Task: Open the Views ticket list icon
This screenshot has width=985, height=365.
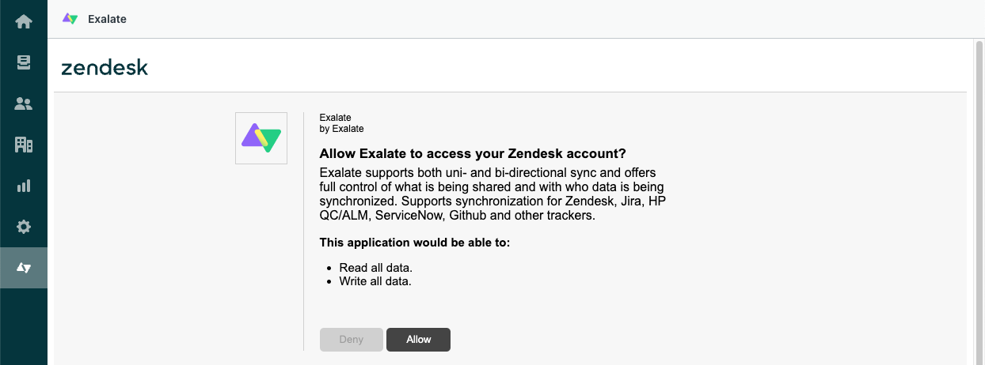Action: point(24,62)
